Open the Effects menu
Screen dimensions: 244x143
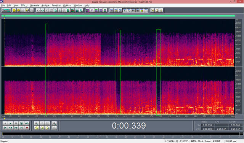coord(24,5)
